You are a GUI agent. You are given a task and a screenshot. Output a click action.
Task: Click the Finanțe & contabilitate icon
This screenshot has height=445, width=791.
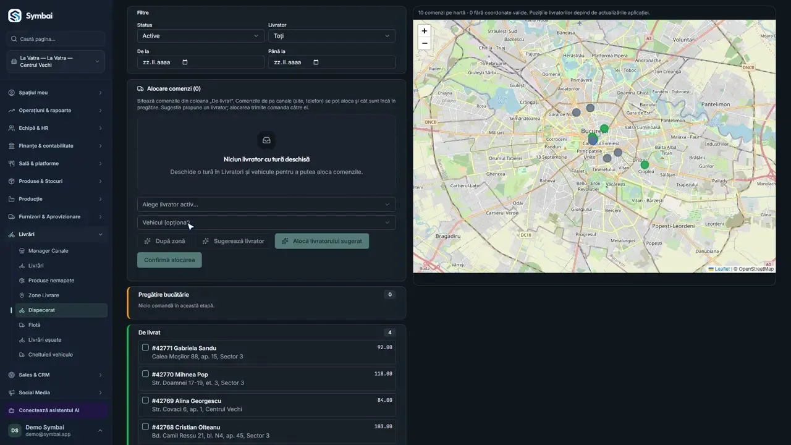(x=12, y=146)
